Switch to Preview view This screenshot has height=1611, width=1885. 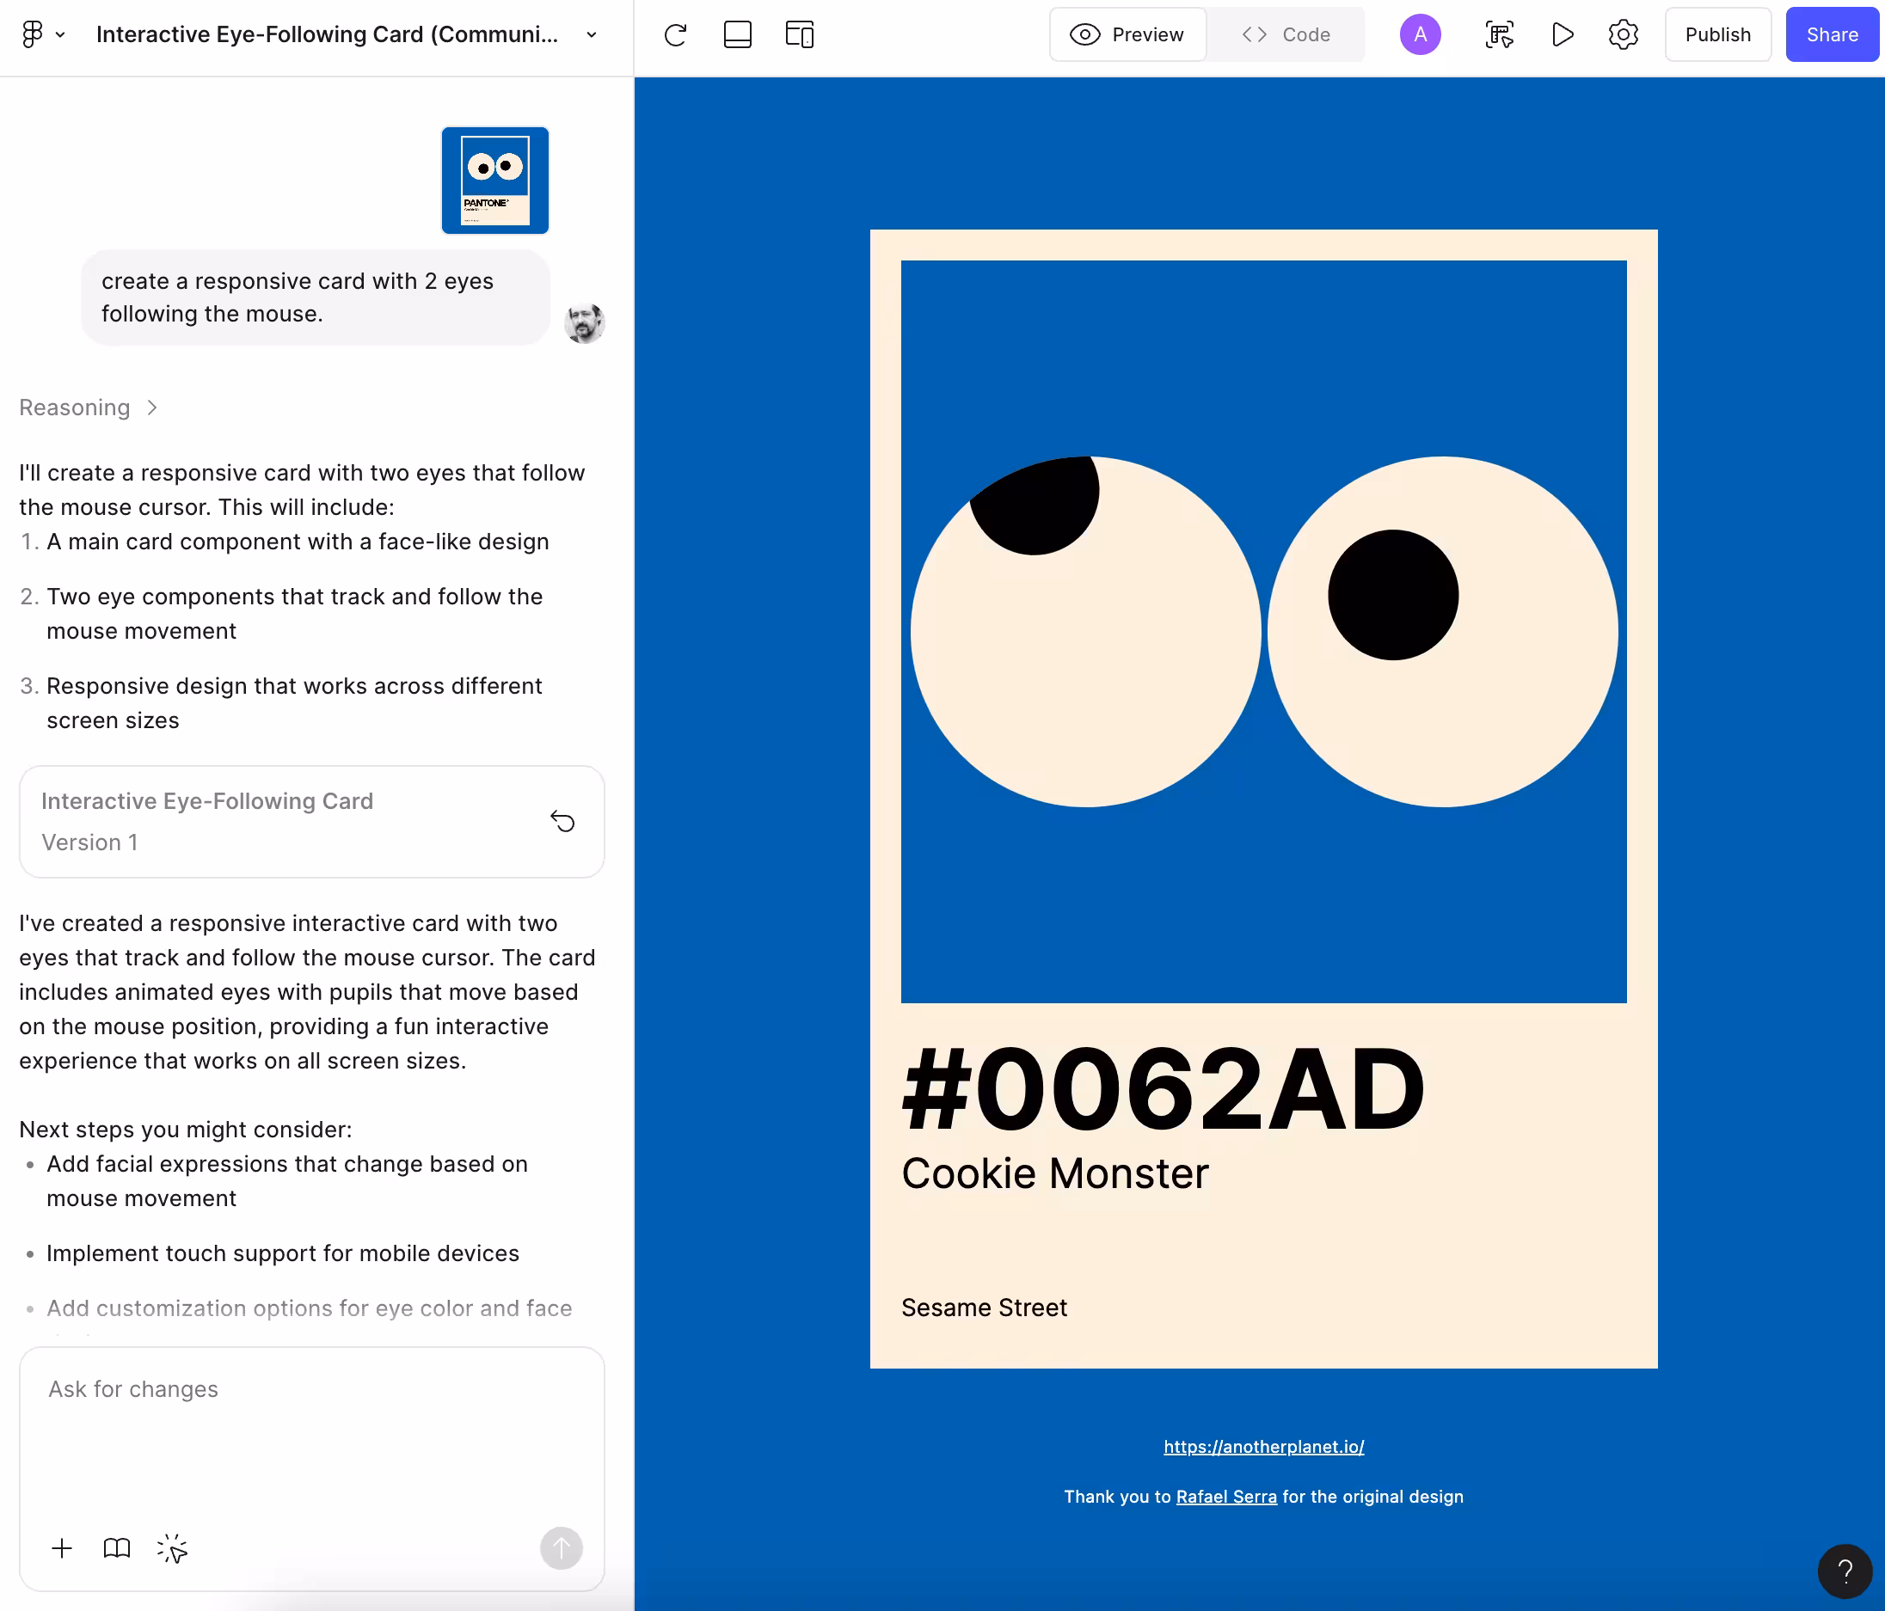click(1128, 34)
